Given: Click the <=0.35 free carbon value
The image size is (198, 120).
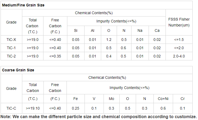Looking at the screenshot, I should [x=55, y=56].
